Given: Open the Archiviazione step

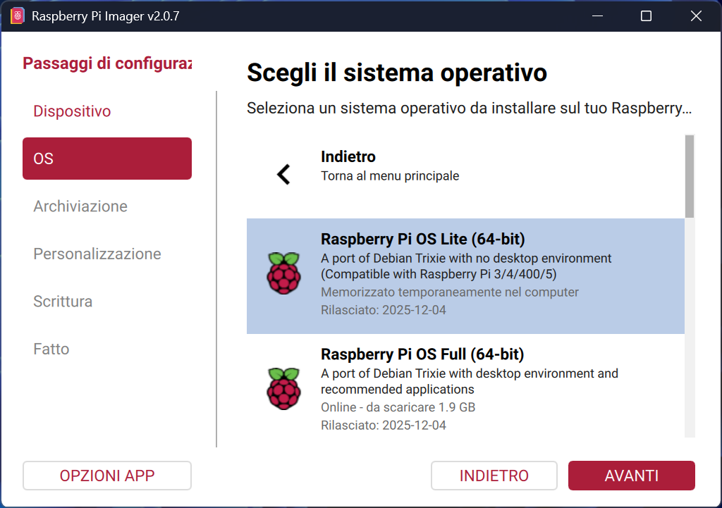Looking at the screenshot, I should (x=80, y=206).
